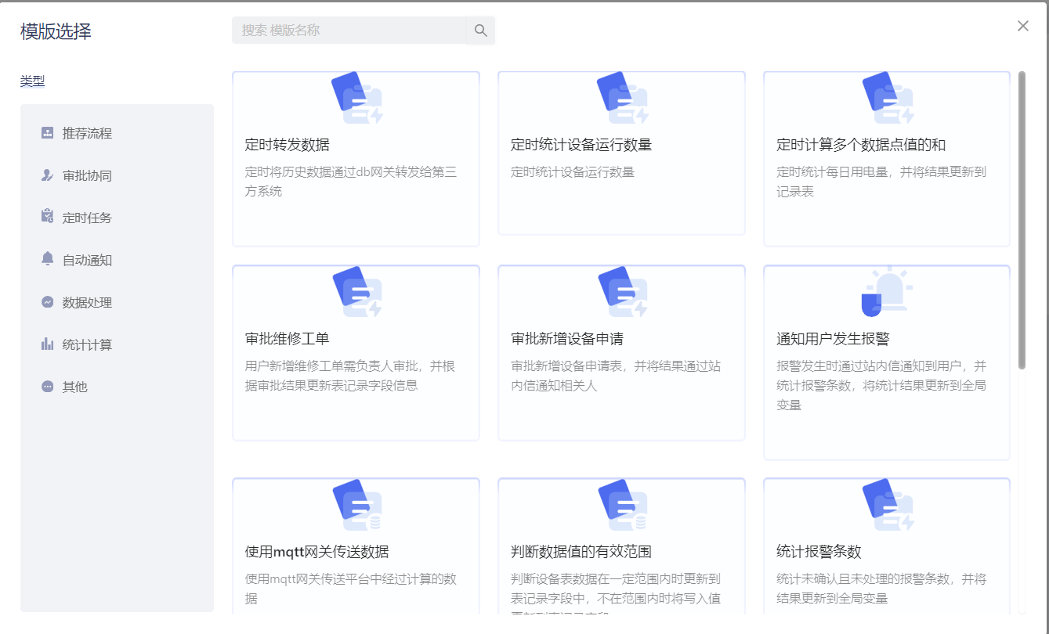Close the 模版选择 dialog

(x=1022, y=26)
